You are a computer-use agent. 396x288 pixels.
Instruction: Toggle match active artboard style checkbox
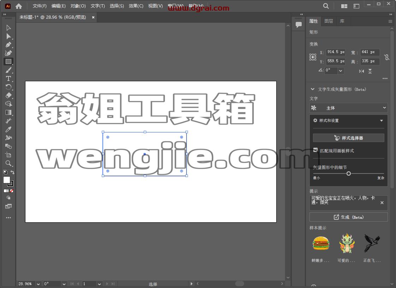point(315,150)
